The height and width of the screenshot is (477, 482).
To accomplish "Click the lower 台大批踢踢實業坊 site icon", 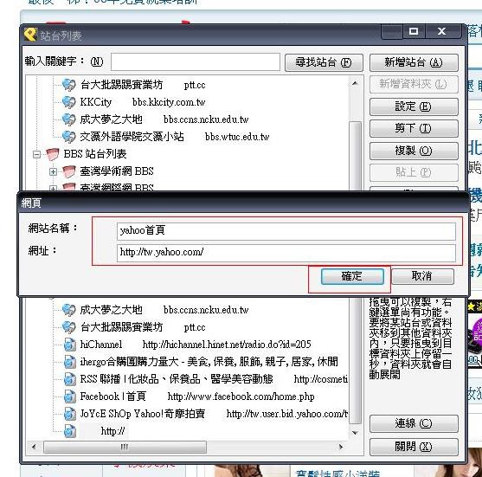I will click(x=68, y=327).
